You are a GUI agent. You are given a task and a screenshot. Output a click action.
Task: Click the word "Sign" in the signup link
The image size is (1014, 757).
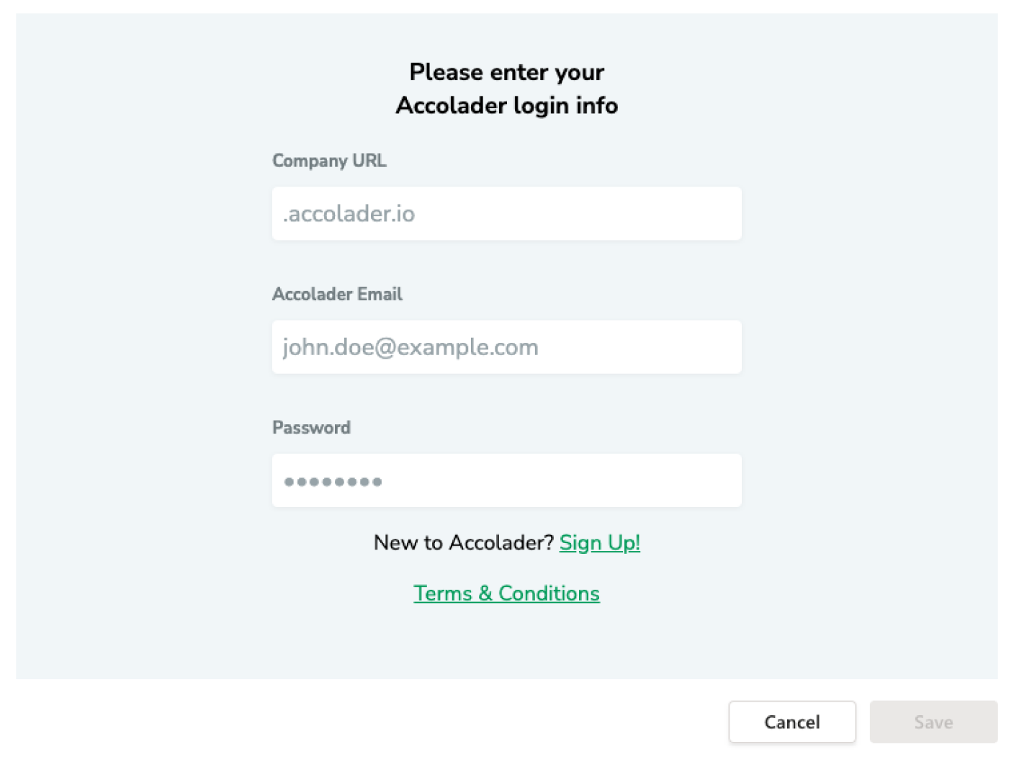point(580,542)
